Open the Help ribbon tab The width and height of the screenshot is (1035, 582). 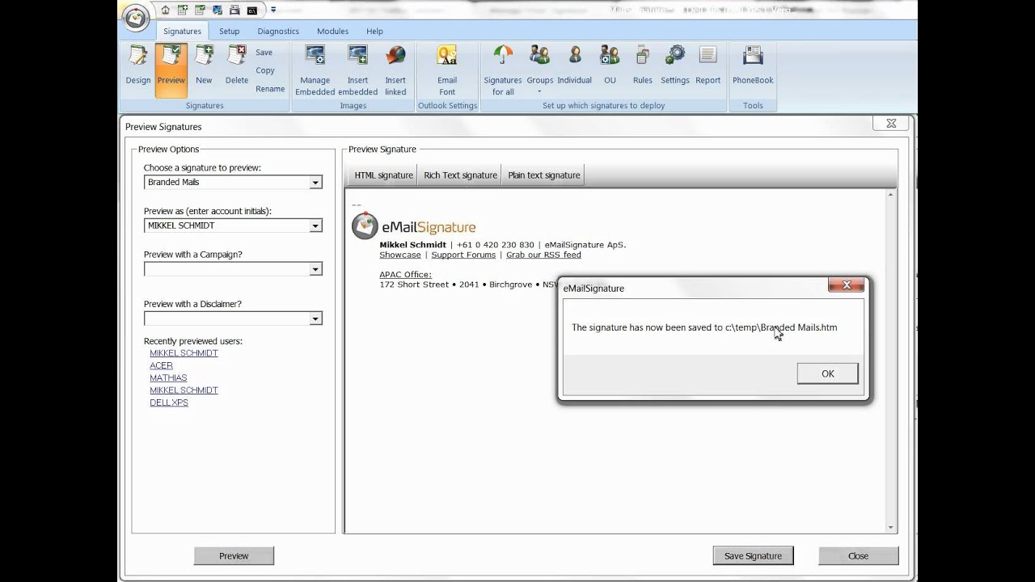point(374,31)
